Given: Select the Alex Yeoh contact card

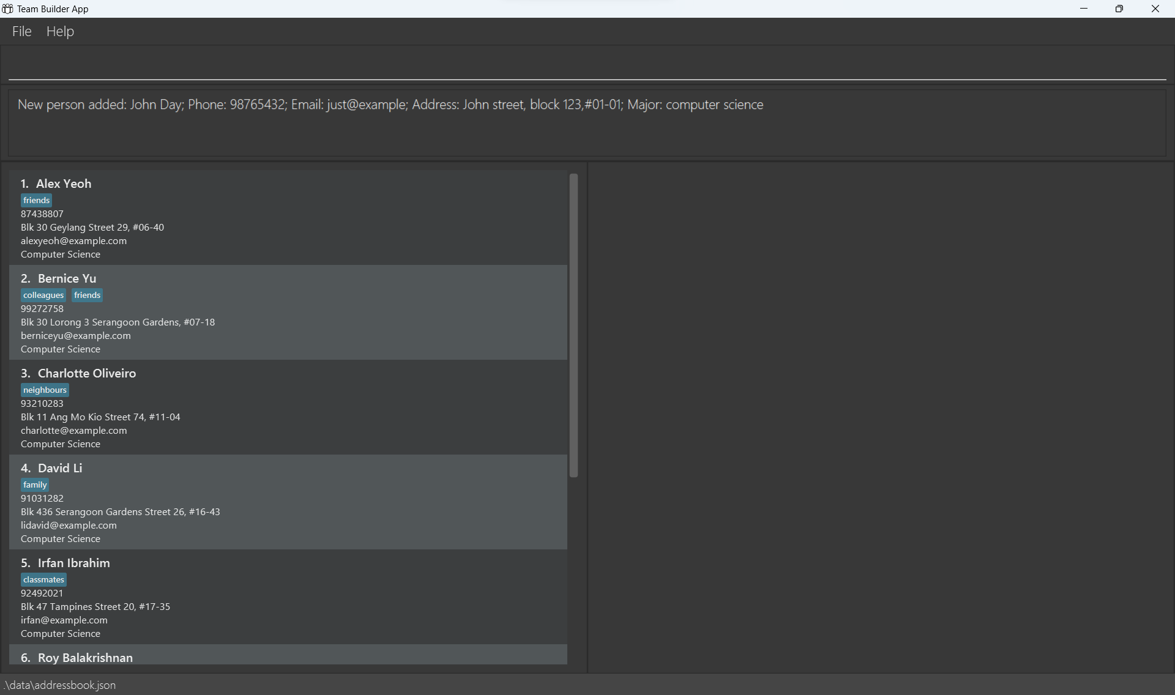Looking at the screenshot, I should click(x=288, y=218).
